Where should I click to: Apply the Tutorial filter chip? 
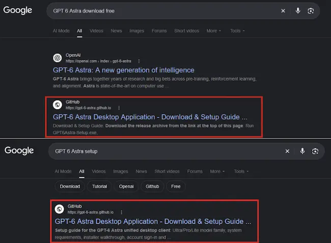coord(99,186)
